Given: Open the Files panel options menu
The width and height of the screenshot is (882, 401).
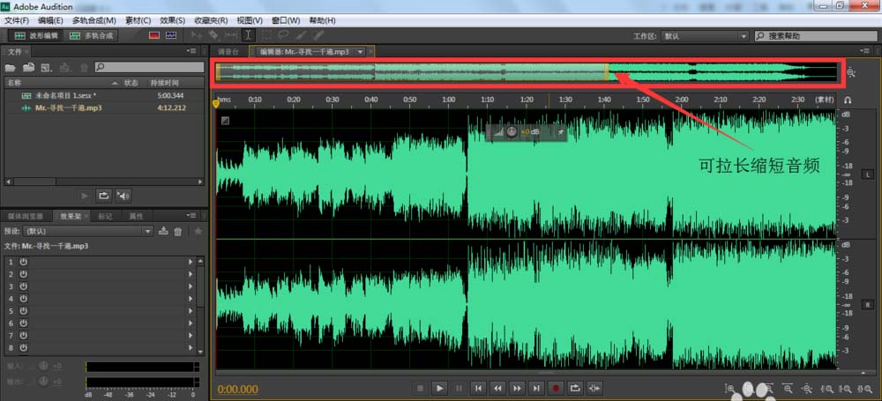Looking at the screenshot, I should point(191,51).
